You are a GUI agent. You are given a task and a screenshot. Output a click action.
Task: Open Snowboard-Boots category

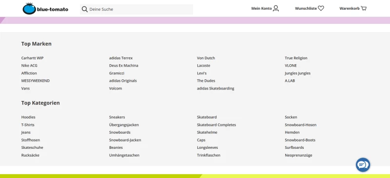[x=300, y=140]
